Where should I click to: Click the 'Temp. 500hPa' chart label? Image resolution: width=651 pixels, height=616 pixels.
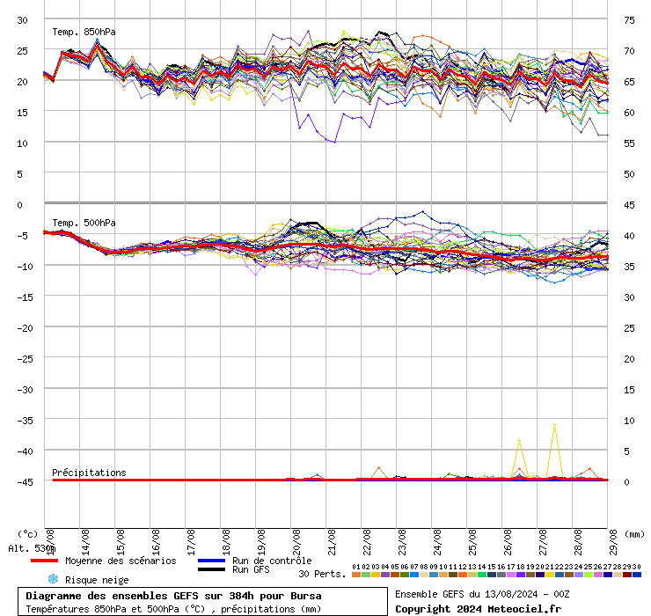click(x=84, y=223)
